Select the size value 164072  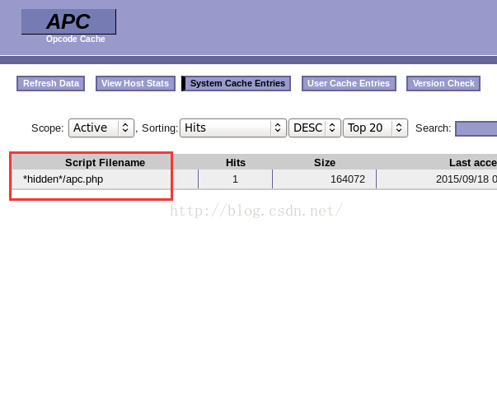point(347,179)
